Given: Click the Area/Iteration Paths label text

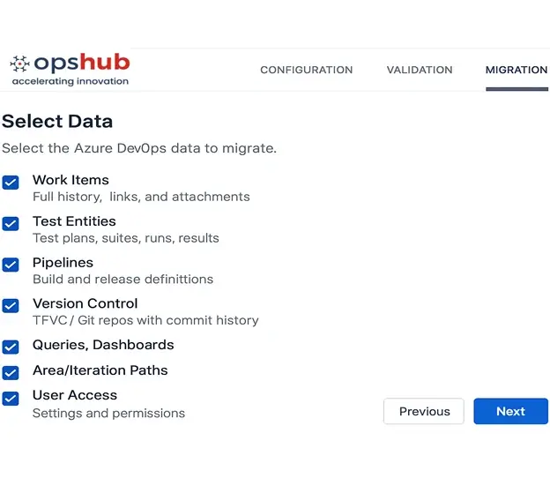Looking at the screenshot, I should (100, 370).
